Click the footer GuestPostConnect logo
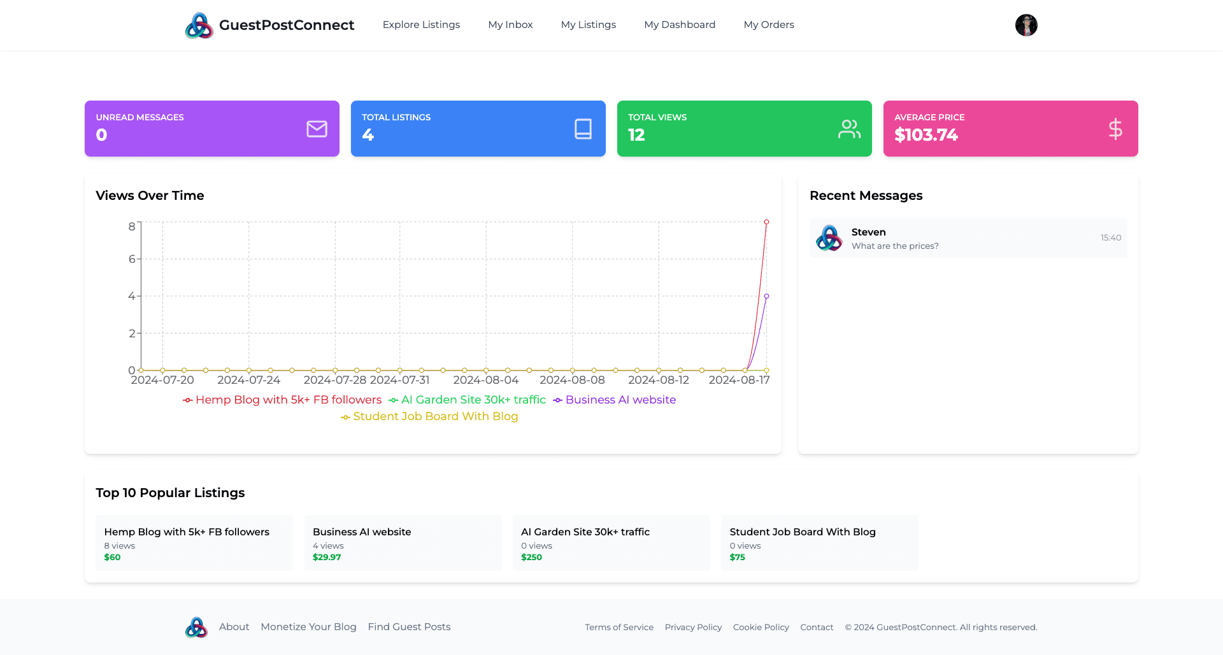 [x=196, y=627]
